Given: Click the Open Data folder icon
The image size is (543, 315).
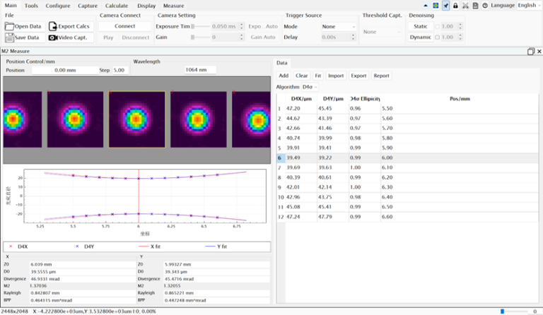Looking at the screenshot, I should [x=9, y=26].
